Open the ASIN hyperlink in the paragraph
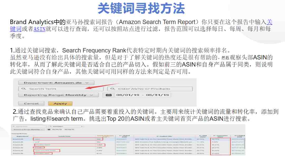Viewport: 285px width, 159px height. click(39, 29)
